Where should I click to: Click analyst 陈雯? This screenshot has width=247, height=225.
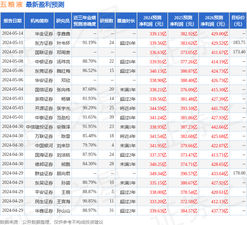tap(66, 136)
